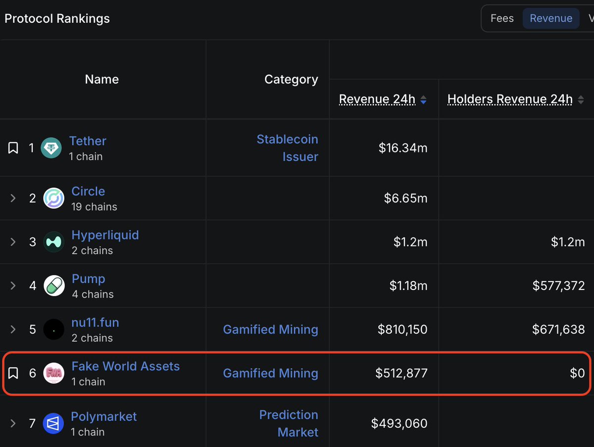The image size is (594, 447).
Task: Click the Name column header
Action: 102,79
